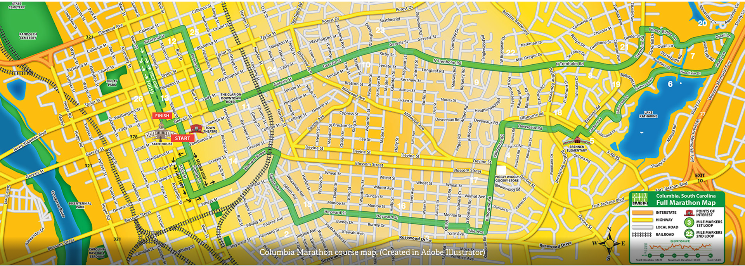This screenshot has height=266, width=745.
Task: Click the Mac Gregor Dr label
Action: pos(529,57)
